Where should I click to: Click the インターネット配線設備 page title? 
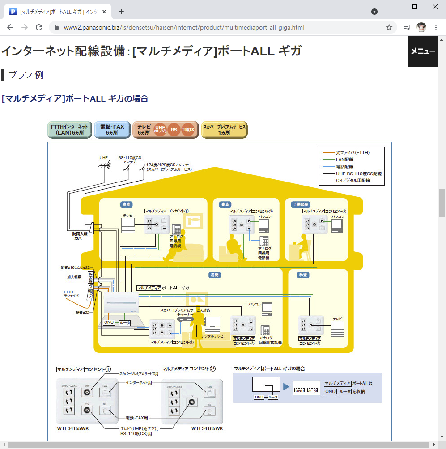pos(152,51)
